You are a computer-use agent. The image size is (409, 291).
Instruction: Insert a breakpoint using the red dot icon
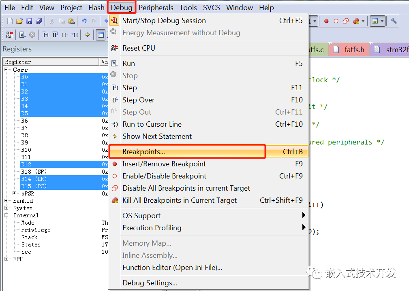tap(326, 21)
